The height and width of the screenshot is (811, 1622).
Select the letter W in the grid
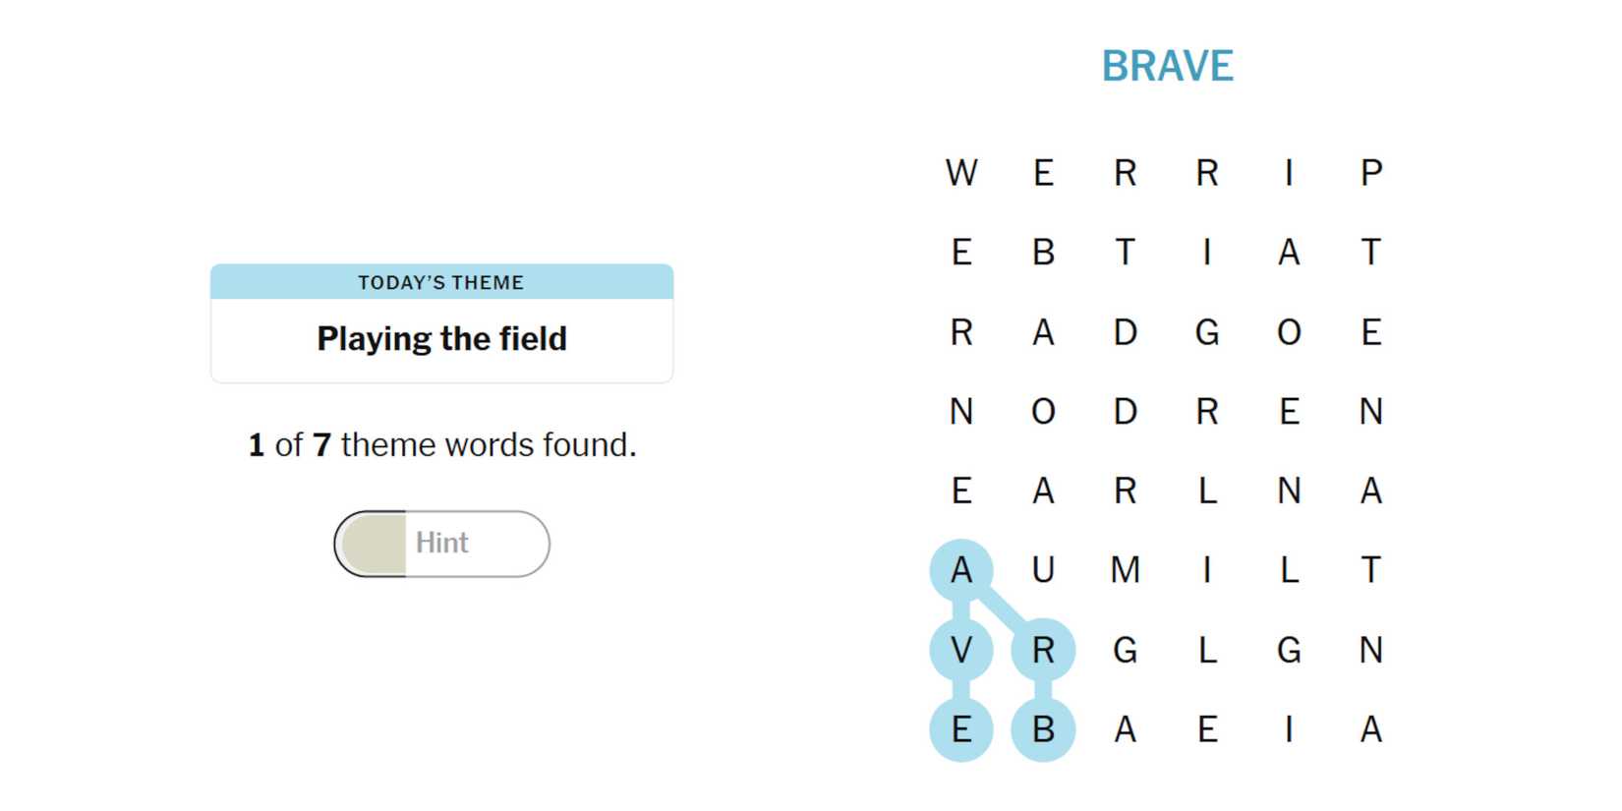[x=961, y=173]
